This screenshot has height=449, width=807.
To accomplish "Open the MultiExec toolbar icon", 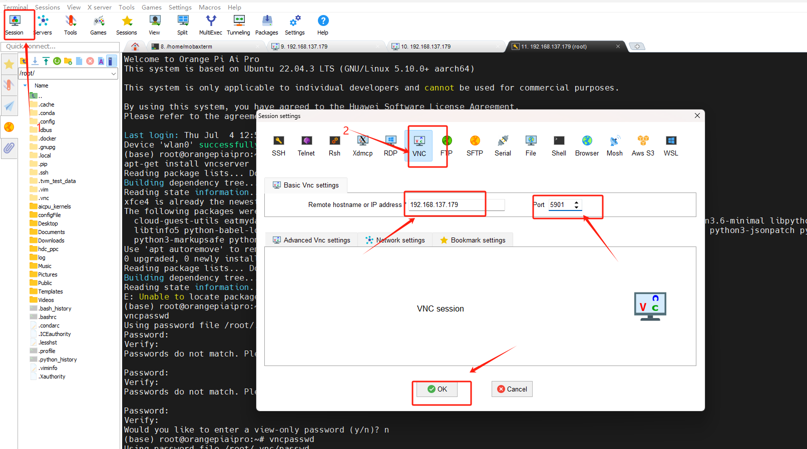I will [211, 25].
